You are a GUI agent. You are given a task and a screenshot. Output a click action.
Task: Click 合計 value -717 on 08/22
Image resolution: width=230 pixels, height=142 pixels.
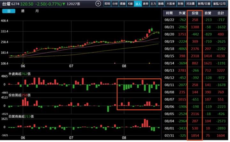click(x=221, y=20)
